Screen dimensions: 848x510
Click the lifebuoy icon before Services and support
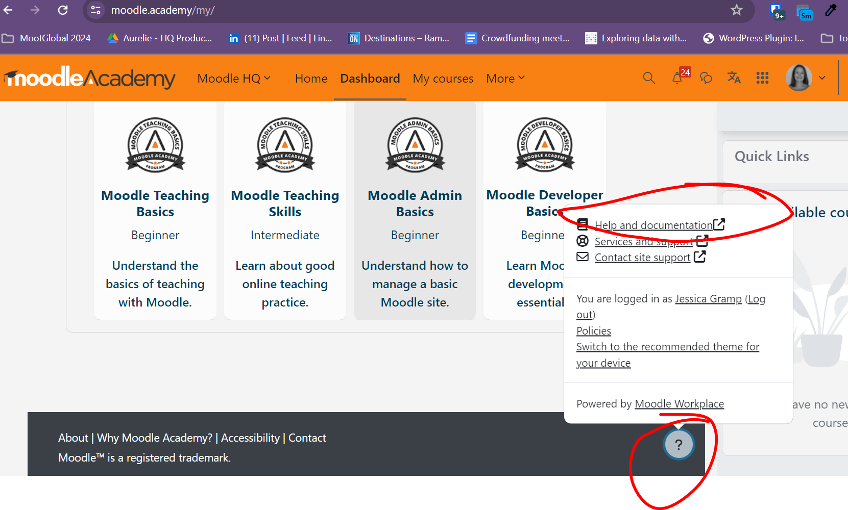583,241
